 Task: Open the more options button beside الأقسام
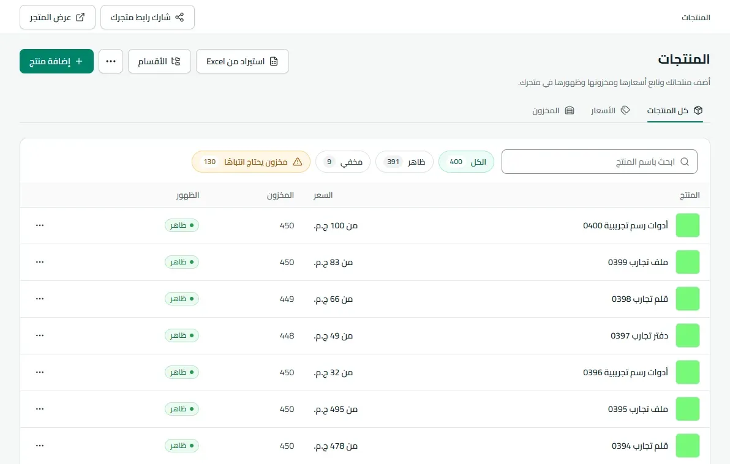(111, 61)
